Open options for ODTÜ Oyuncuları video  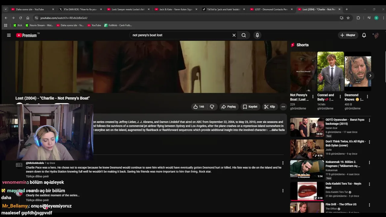(x=369, y=120)
